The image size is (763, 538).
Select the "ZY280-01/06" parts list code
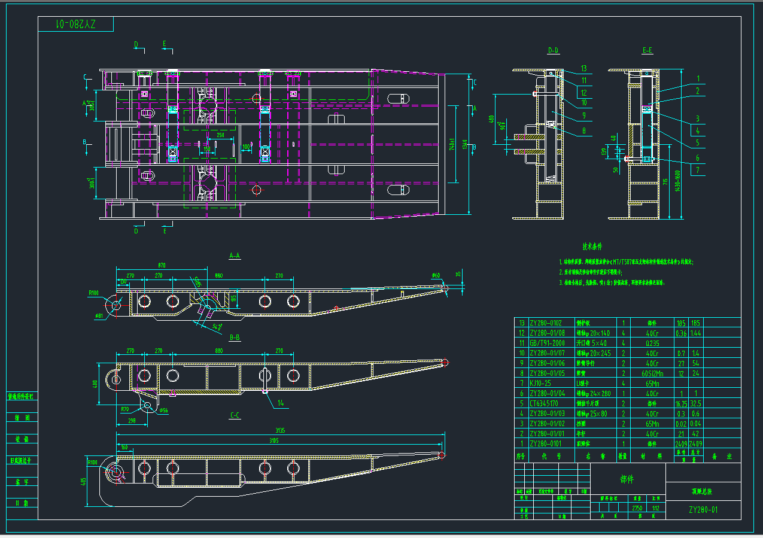(x=547, y=363)
